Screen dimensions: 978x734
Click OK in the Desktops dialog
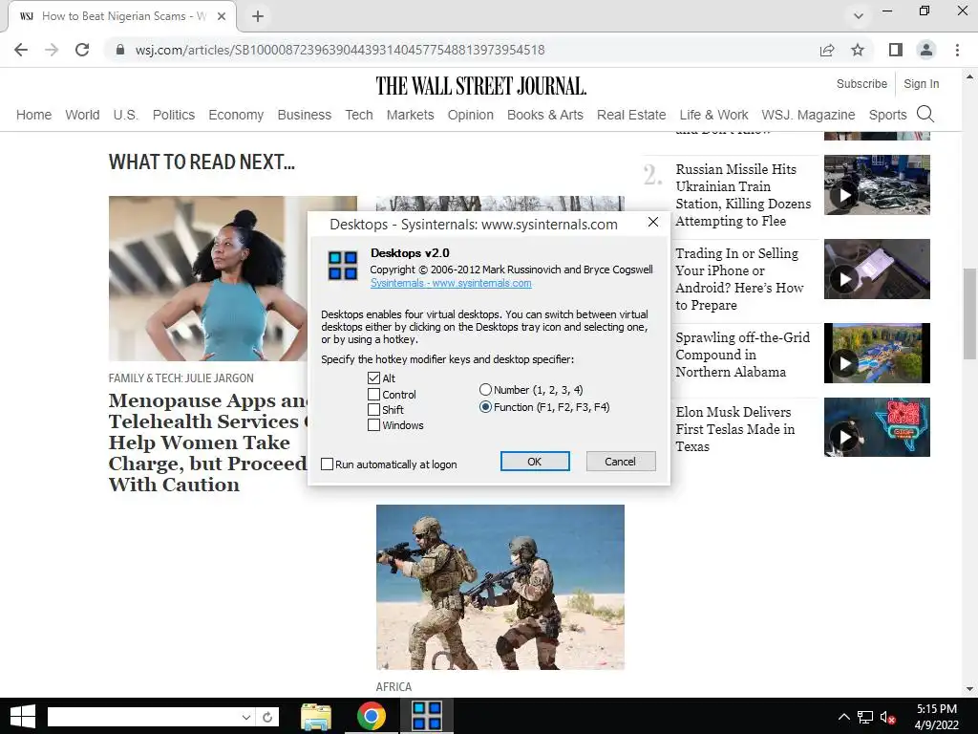535,462
